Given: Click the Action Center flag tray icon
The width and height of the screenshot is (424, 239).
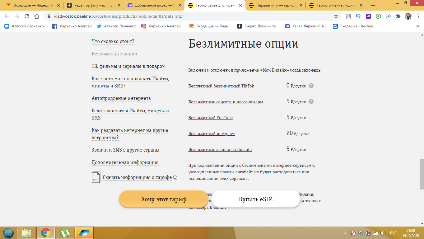Looking at the screenshot, I should coord(353,233).
